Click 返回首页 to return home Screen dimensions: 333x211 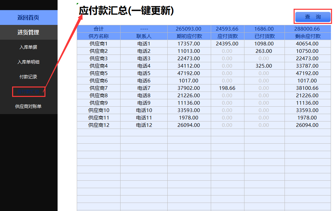coord(29,17)
